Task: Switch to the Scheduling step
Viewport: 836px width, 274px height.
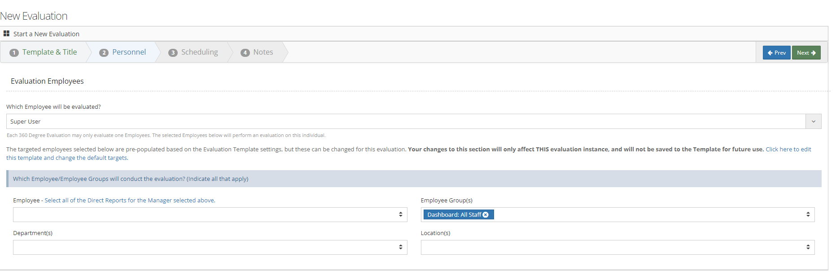Action: coord(199,52)
